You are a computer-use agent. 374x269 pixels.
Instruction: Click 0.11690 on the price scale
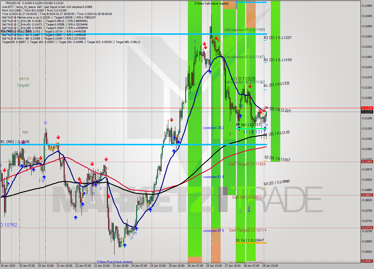tap(367, 6)
